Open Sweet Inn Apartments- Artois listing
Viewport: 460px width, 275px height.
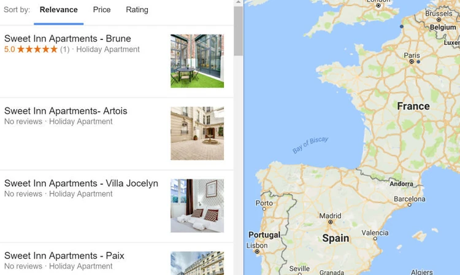pos(66,111)
